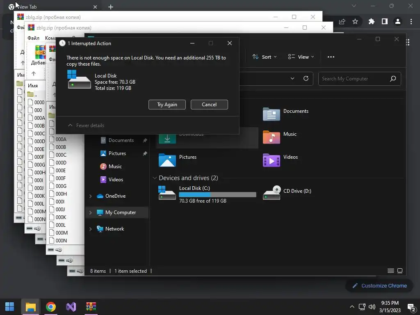
Task: Click Customize Chrome button
Action: (379, 286)
